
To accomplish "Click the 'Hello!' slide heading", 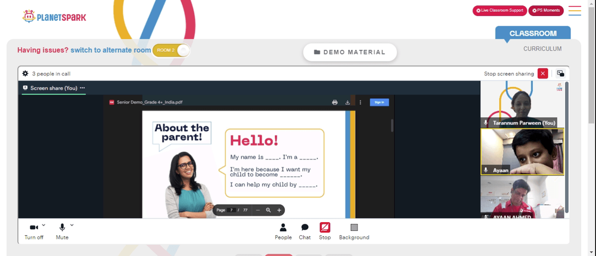I will (254, 141).
